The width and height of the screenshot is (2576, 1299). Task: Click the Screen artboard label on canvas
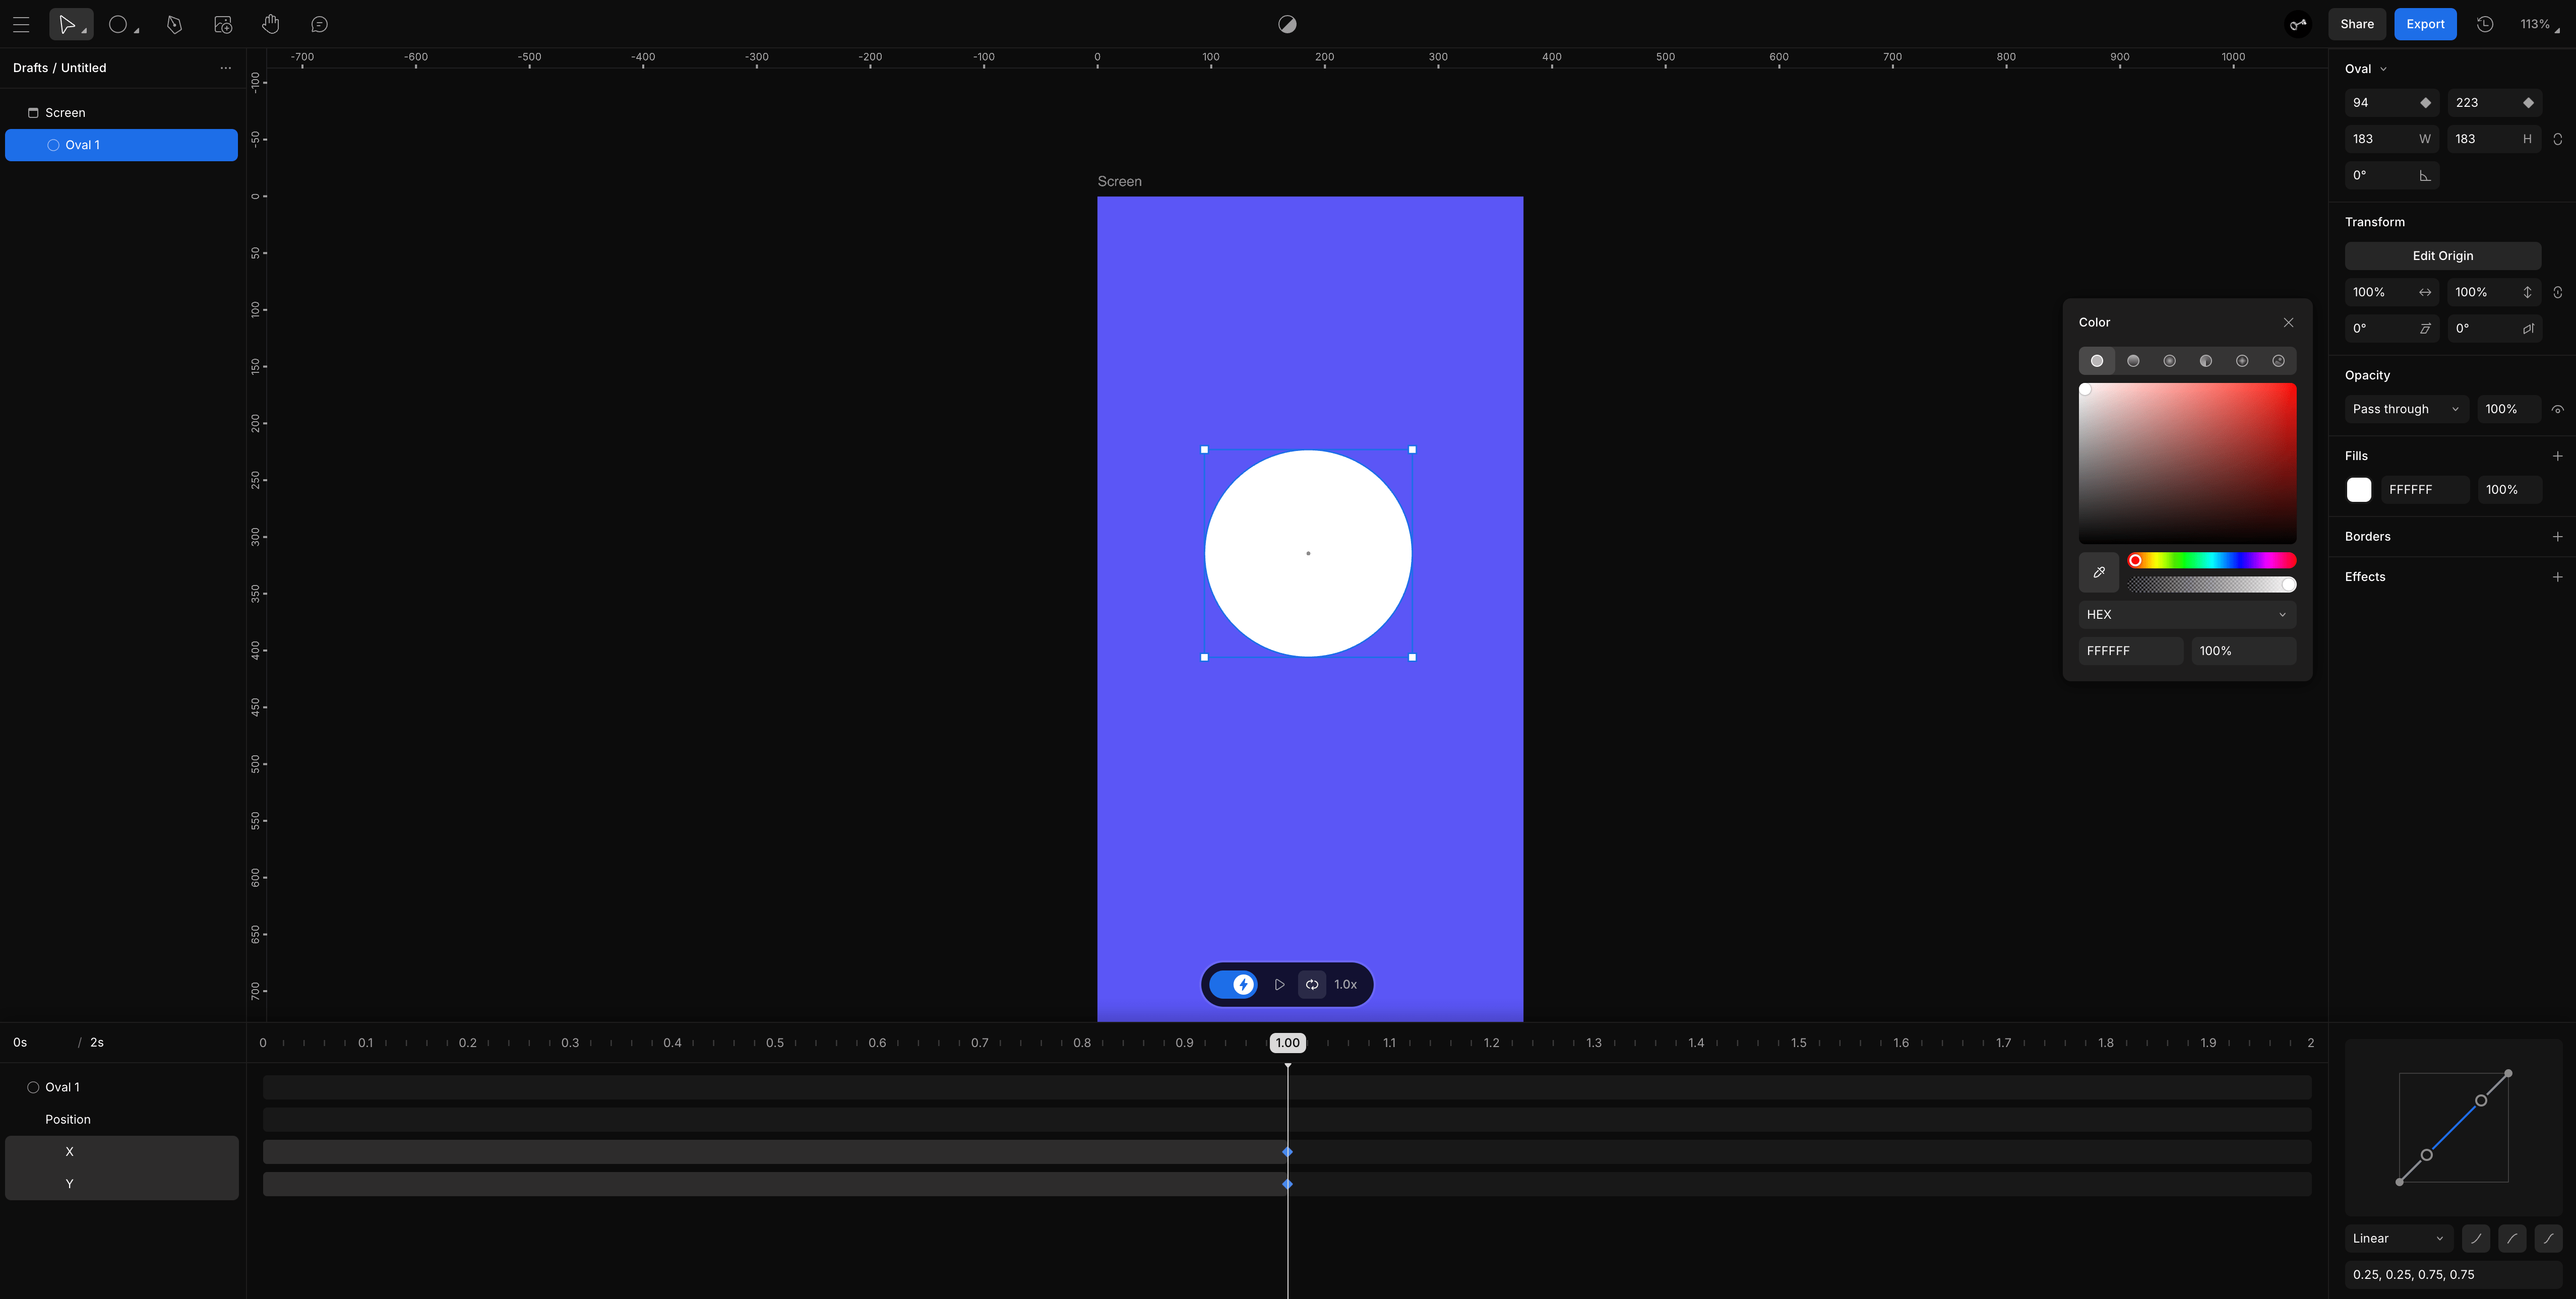click(1119, 181)
